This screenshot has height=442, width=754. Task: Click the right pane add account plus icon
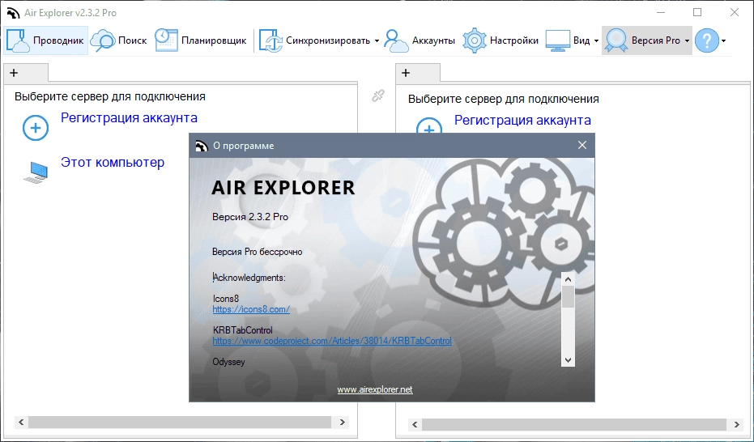point(429,125)
